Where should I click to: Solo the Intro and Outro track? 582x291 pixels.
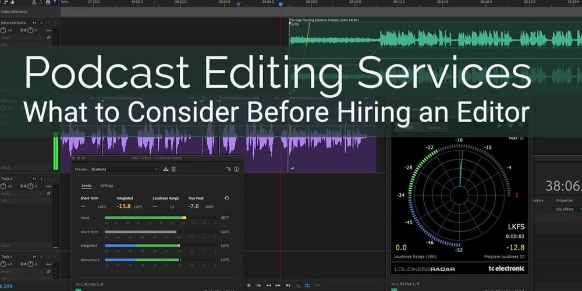41,23
